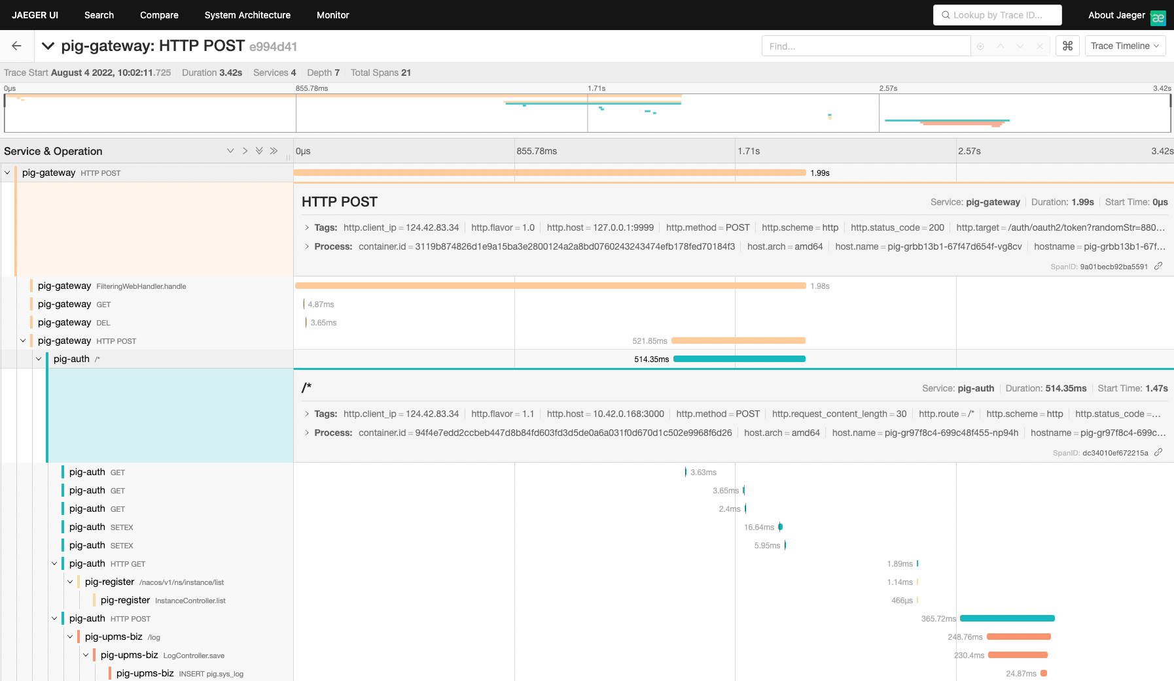1174x681 pixels.
Task: Collapse pig-upms-biz /log span children
Action: click(x=70, y=637)
